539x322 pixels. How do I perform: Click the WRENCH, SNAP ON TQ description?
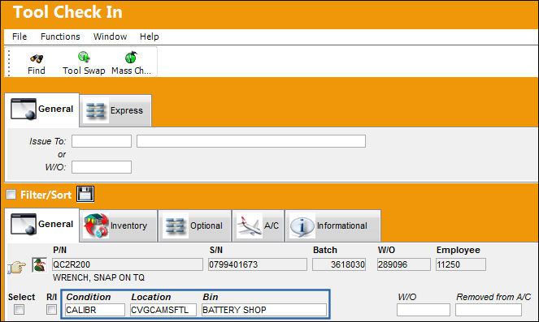(98, 277)
